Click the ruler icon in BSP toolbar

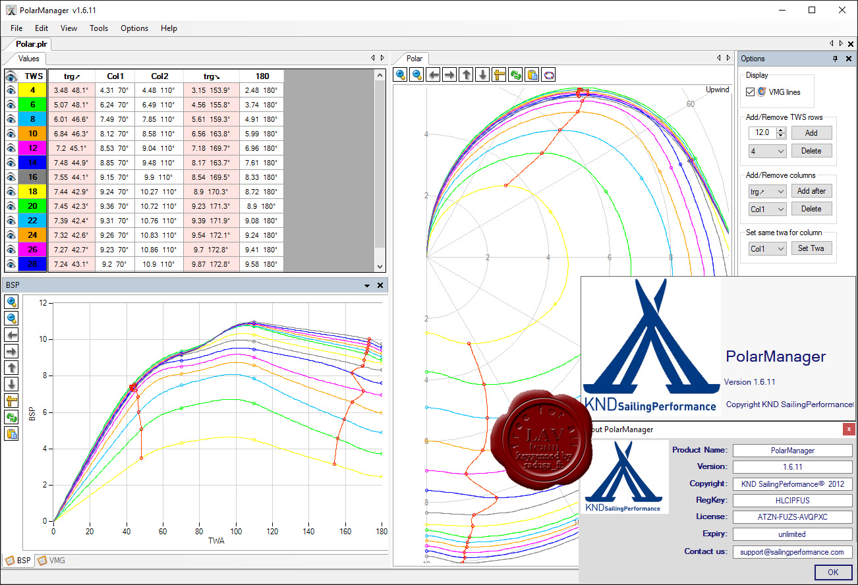click(11, 401)
